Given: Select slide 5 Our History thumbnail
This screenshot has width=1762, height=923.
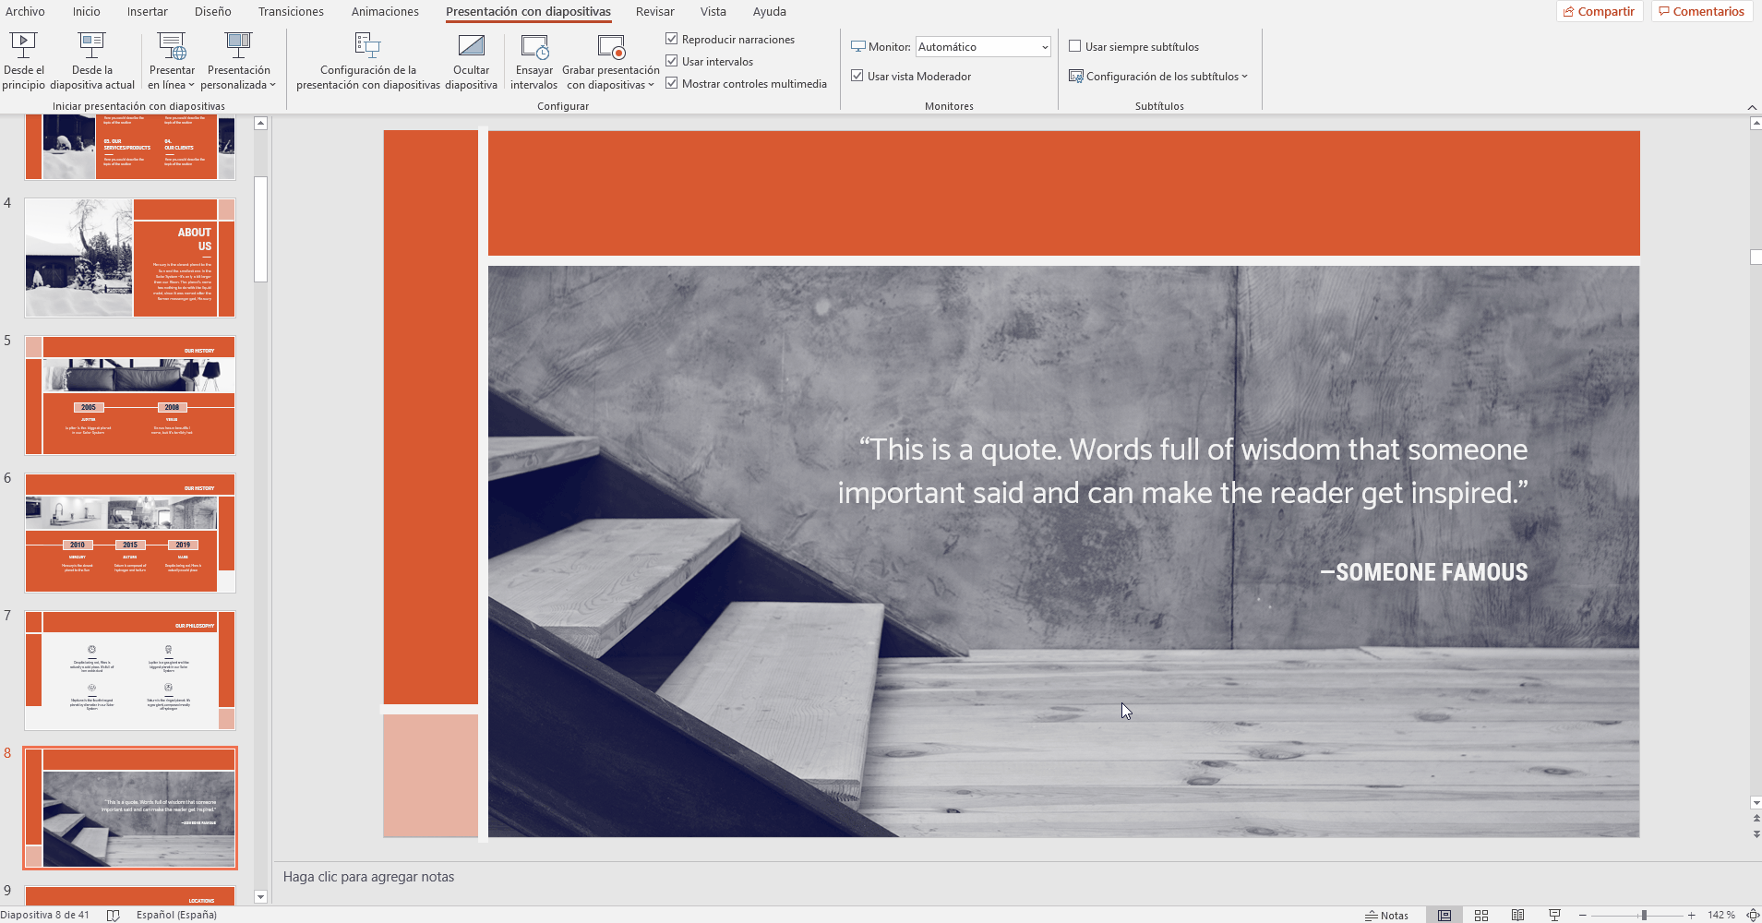Looking at the screenshot, I should pos(130,395).
